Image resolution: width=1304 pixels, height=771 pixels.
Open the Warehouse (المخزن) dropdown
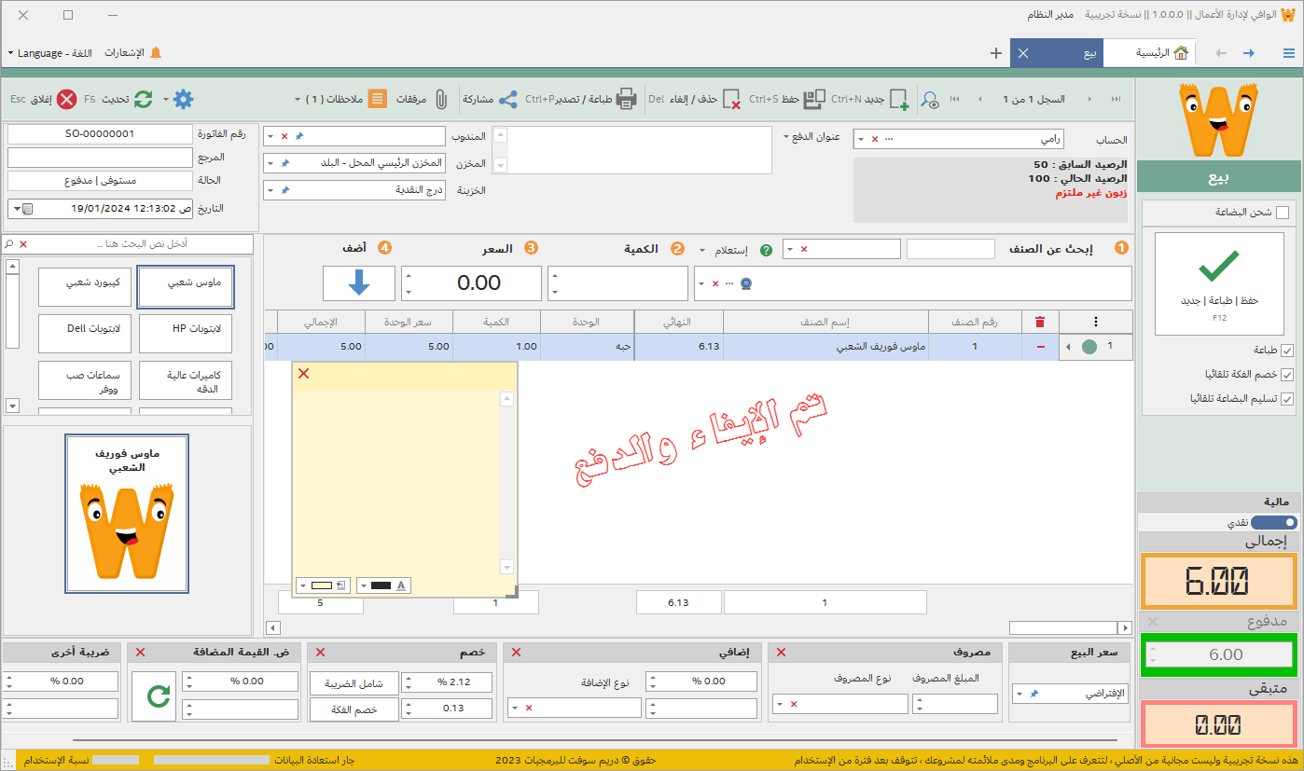point(271,163)
